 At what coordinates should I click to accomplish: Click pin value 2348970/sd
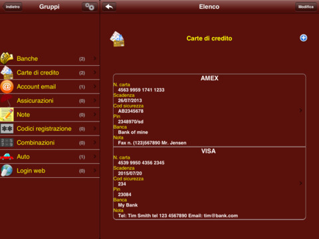tap(131, 121)
